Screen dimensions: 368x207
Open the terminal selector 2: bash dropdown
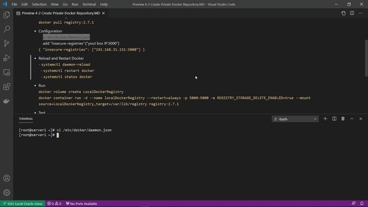(x=295, y=119)
